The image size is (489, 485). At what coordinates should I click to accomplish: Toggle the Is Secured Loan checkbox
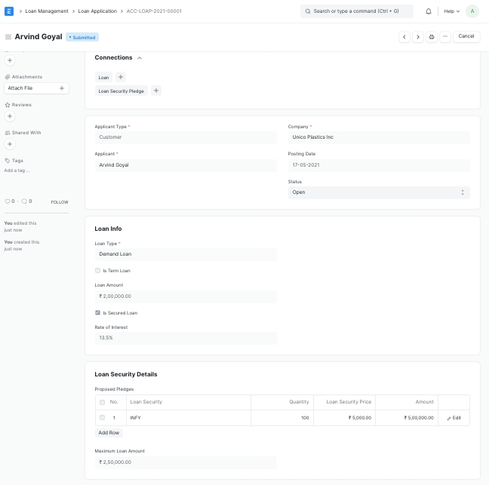pos(97,313)
